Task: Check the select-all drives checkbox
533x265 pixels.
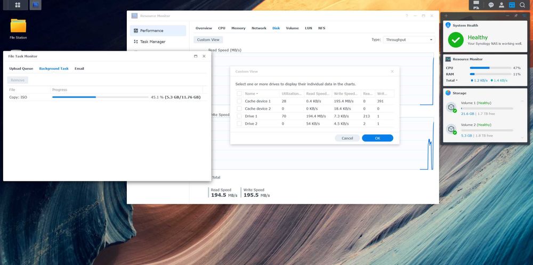Action: click(x=239, y=93)
